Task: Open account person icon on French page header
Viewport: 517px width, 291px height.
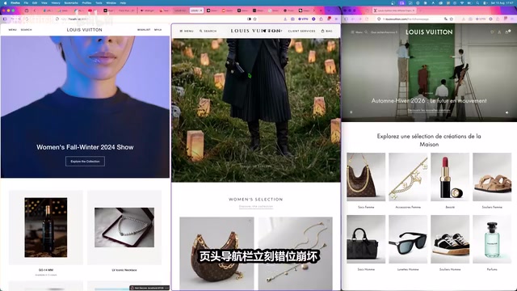Action: [499, 32]
